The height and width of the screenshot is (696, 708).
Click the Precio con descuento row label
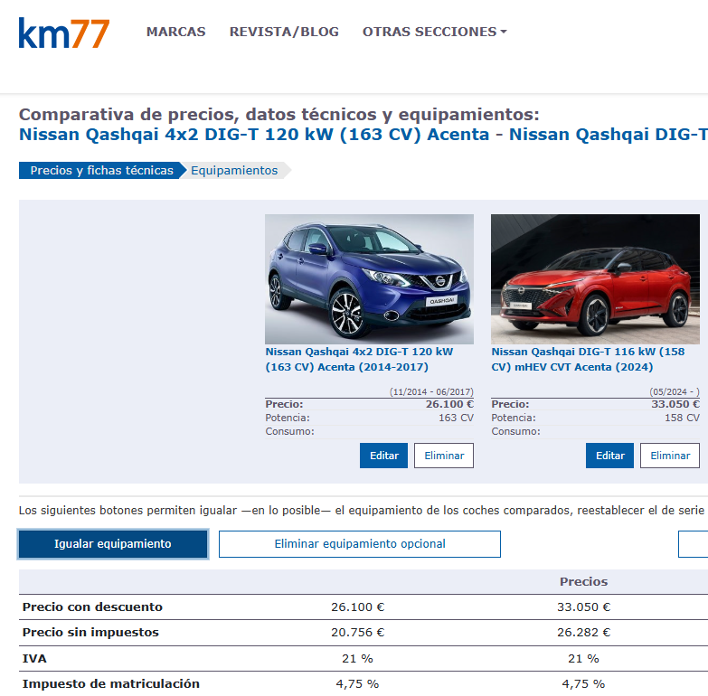tap(92, 607)
